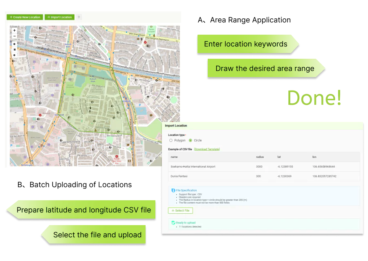Click the Ready to upload checkmark icon

point(173,223)
